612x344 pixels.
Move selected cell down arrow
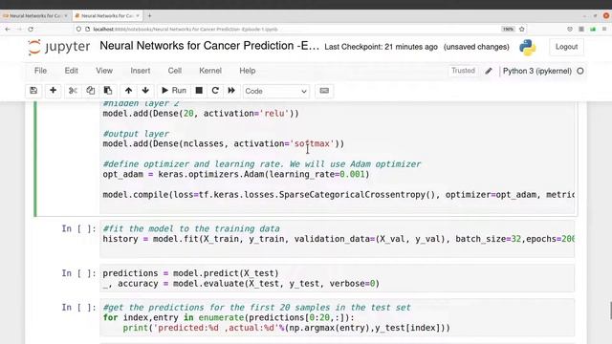(x=145, y=91)
